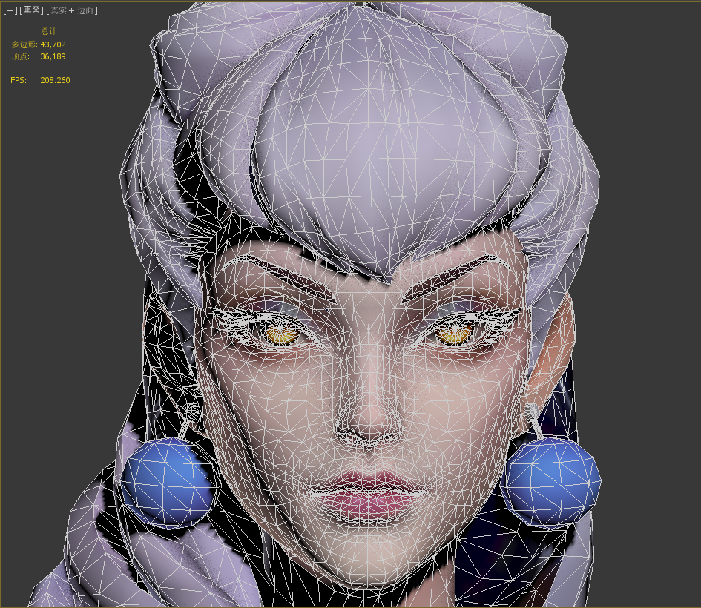Screen dimensions: 701x608
Task: Click the polygon count value 43,702
Action: coord(53,44)
